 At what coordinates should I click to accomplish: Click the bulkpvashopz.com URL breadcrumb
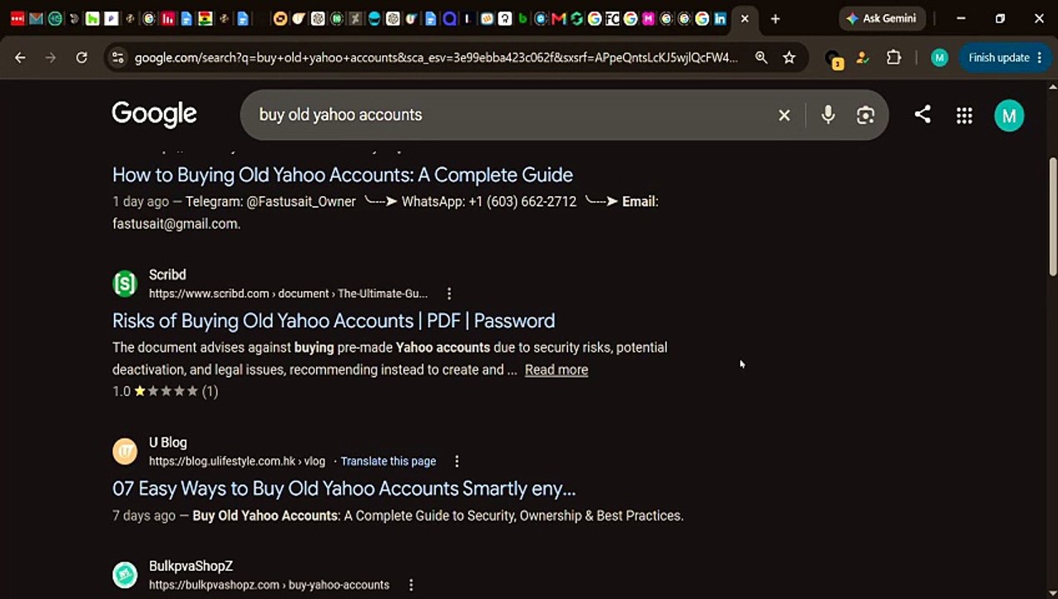pyautogui.click(x=269, y=585)
